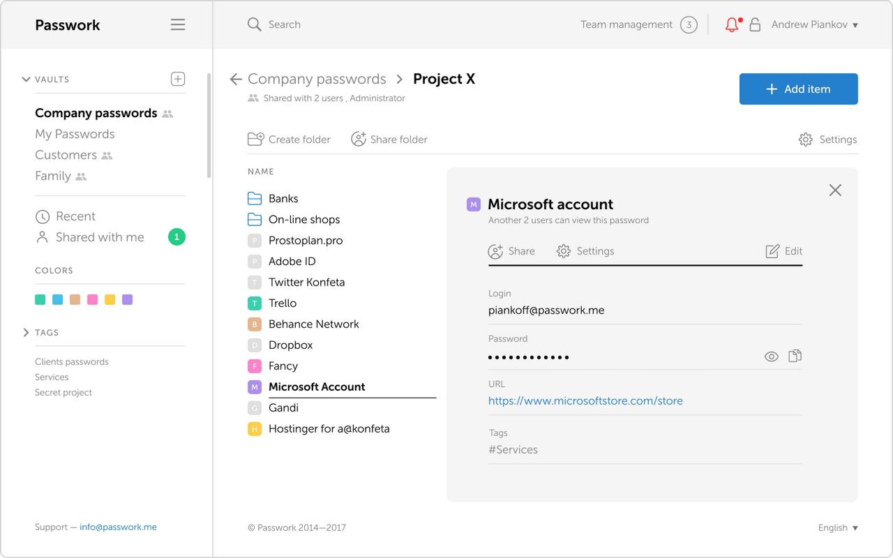The width and height of the screenshot is (893, 558).
Task: Select the My Passwords vault
Action: point(75,134)
